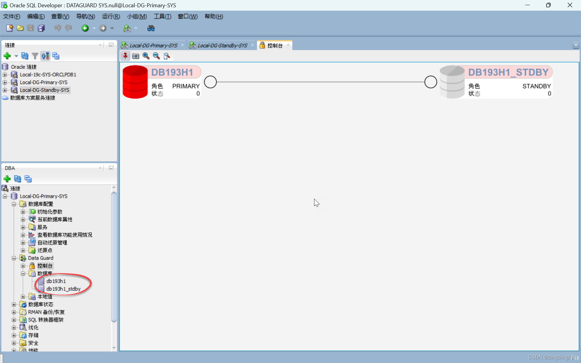The width and height of the screenshot is (581, 363).
Task: Click the refresh connections icon in DBA panel
Action: pyautogui.click(x=17, y=178)
